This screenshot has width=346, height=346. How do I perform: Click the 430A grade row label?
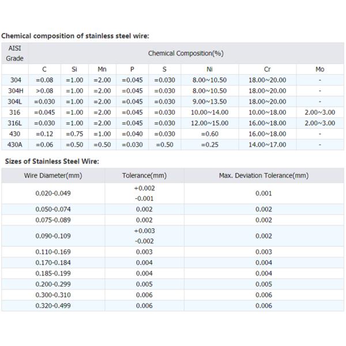pyautogui.click(x=14, y=144)
